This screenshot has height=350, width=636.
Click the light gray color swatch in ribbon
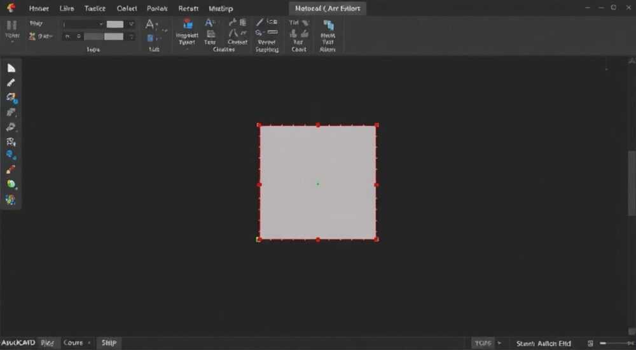pos(115,24)
